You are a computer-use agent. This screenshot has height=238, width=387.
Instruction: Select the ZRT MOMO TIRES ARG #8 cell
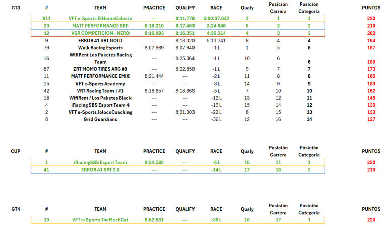pyautogui.click(x=100, y=69)
